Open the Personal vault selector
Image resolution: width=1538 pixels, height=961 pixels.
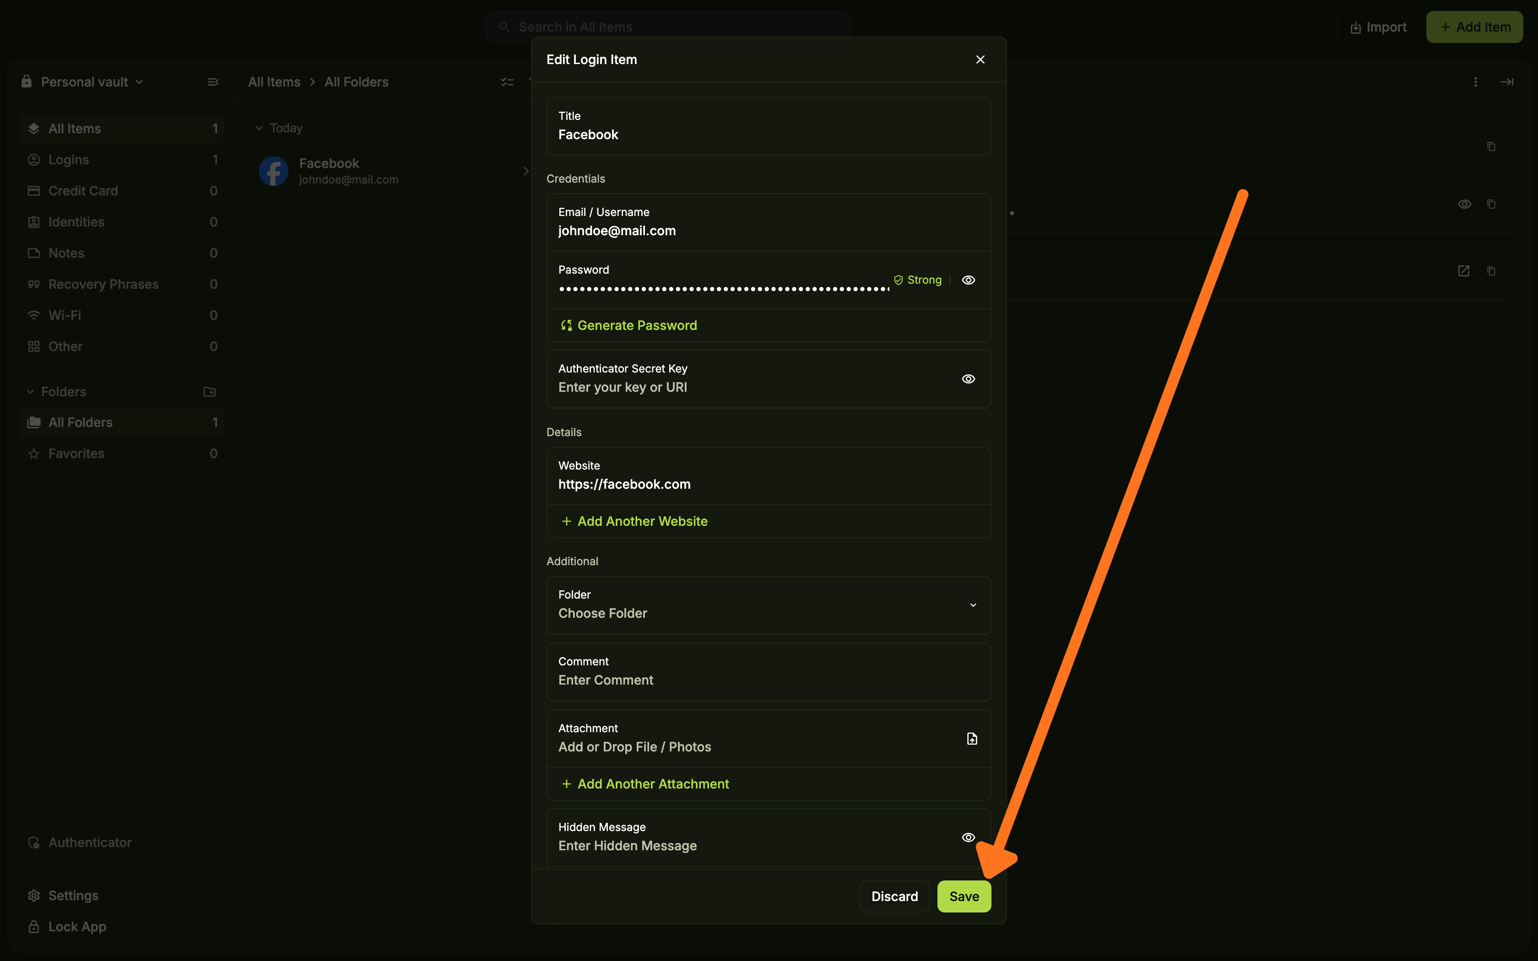pos(82,82)
